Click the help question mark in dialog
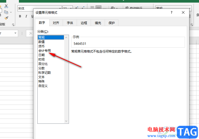 172,12
